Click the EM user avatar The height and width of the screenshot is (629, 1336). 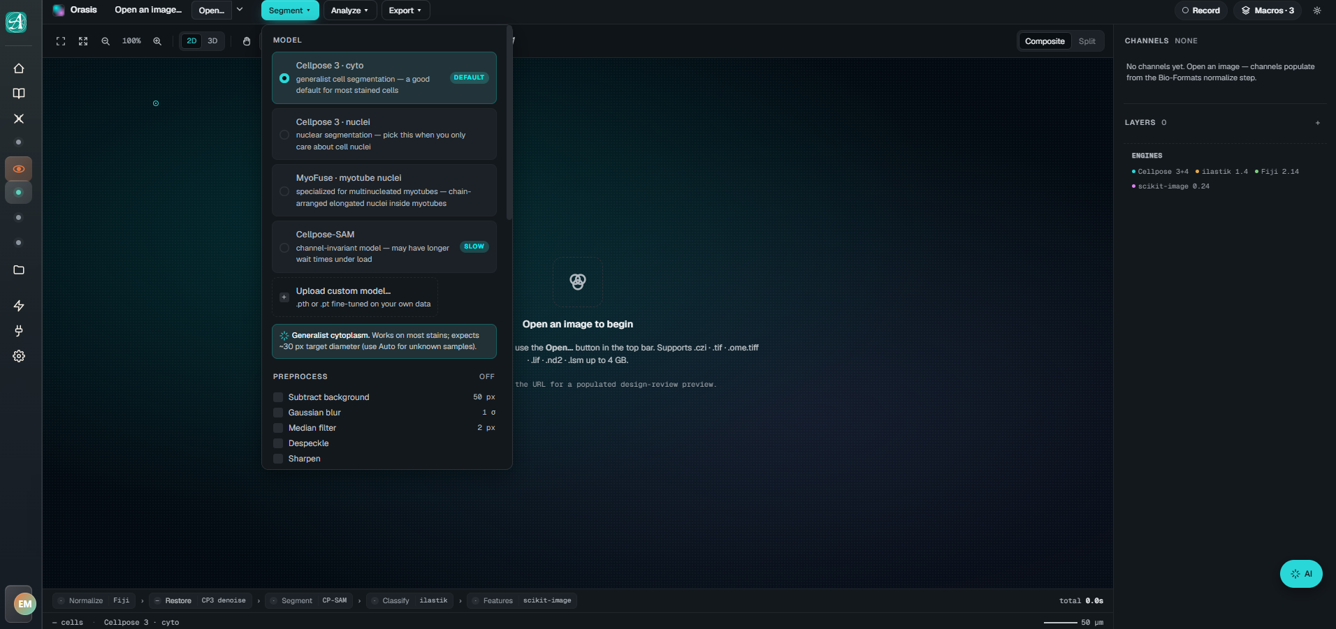[24, 604]
